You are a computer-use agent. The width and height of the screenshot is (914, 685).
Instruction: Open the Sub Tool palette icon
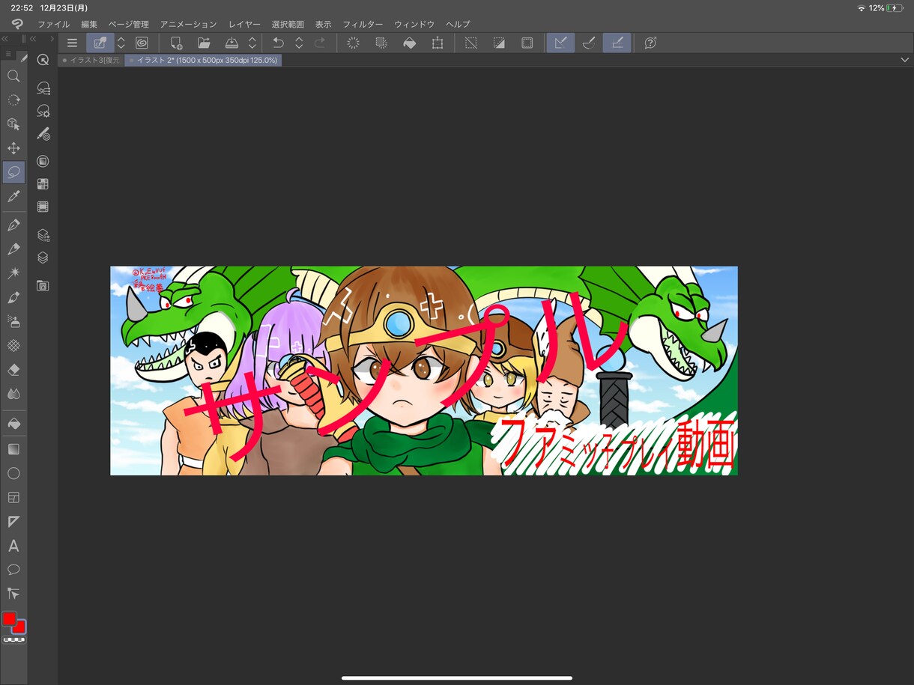tap(43, 88)
